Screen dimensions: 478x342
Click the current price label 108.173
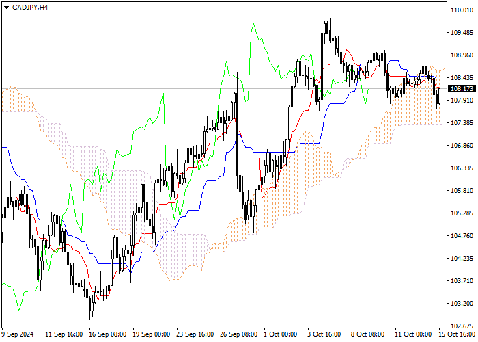[462, 89]
